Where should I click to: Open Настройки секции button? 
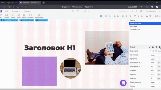point(27,20)
